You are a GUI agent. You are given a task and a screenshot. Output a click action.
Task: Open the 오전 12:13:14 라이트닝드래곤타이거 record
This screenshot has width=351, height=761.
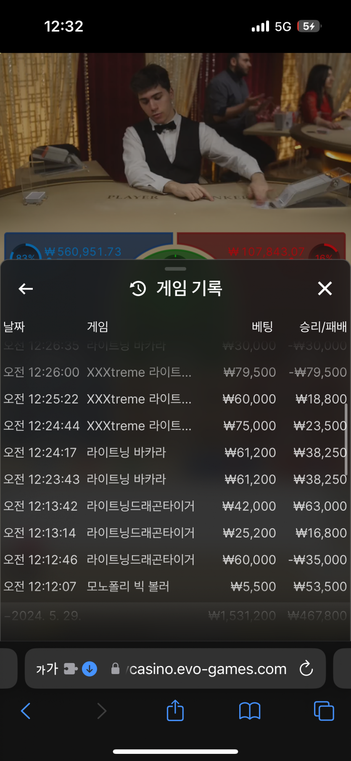pyautogui.click(x=175, y=533)
